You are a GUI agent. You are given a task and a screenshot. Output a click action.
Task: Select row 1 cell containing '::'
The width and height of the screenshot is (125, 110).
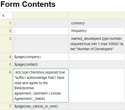tap(41, 23)
